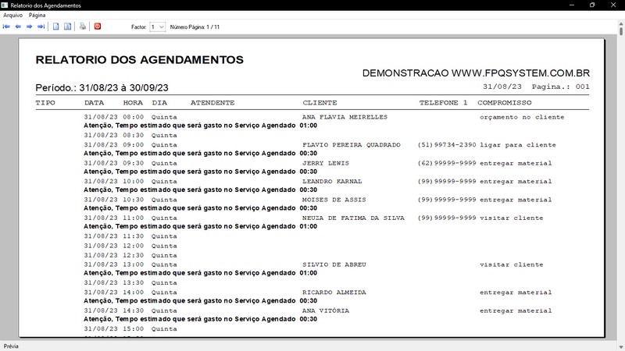Click the 01:00 duration under Ana Flavia
The width and height of the screenshot is (625, 351).
pyautogui.click(x=309, y=126)
